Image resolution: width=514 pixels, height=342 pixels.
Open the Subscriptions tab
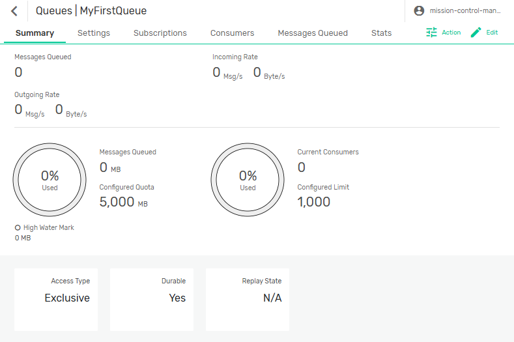[160, 33]
